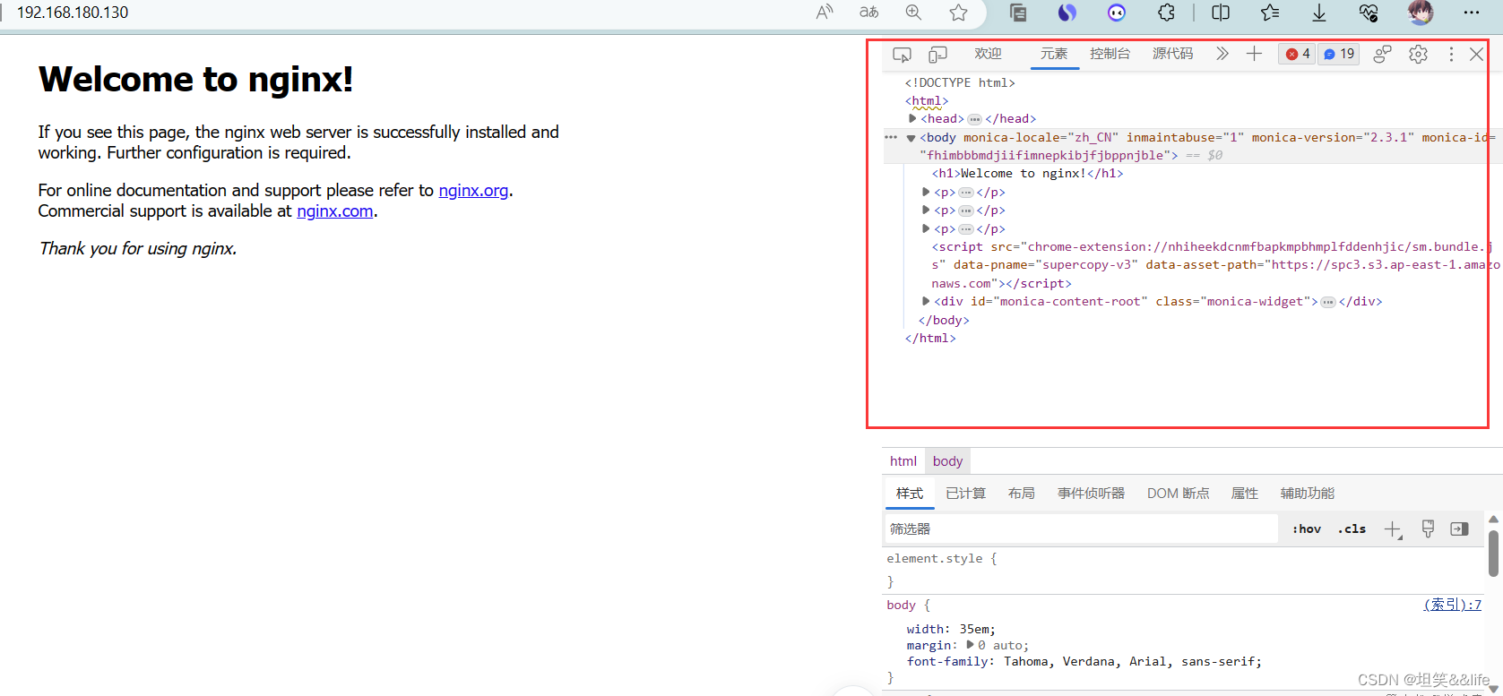Show more DevTools tabs chevron
1503x696 pixels.
[1222, 54]
